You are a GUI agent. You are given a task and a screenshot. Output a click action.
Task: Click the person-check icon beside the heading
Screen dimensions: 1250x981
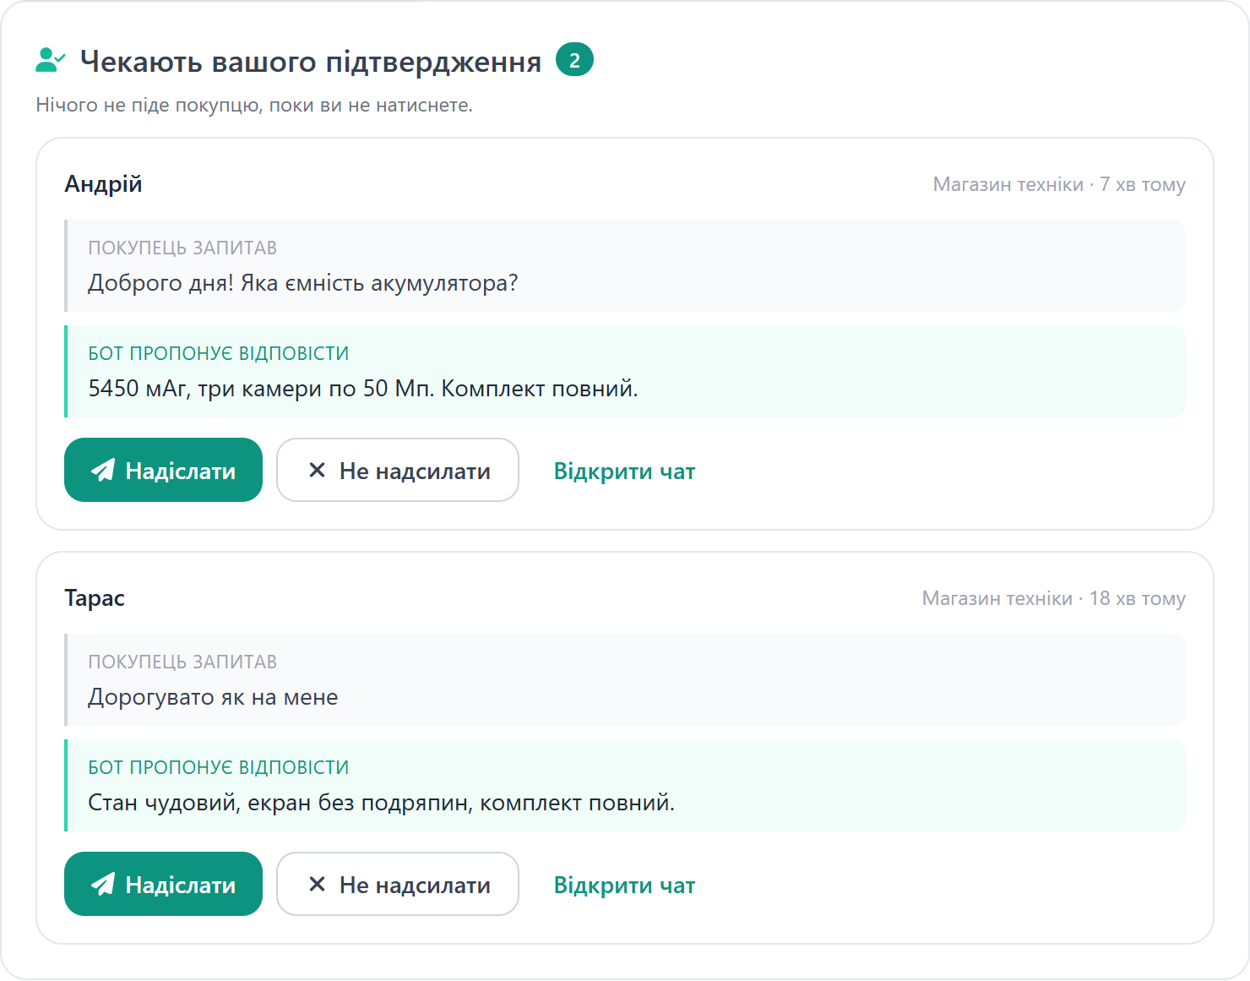coord(51,60)
